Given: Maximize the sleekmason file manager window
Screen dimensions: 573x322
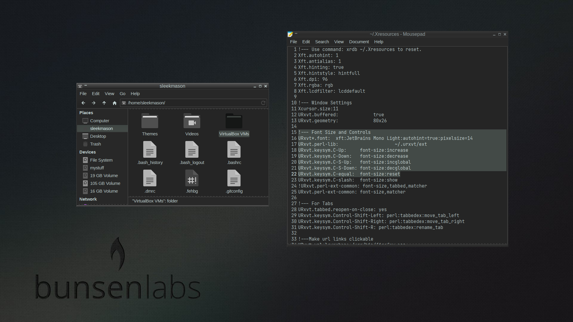Looking at the screenshot, I should pyautogui.click(x=260, y=86).
